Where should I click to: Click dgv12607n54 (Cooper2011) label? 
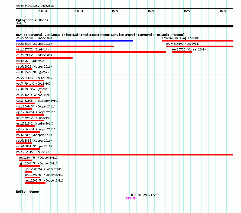(44, 175)
